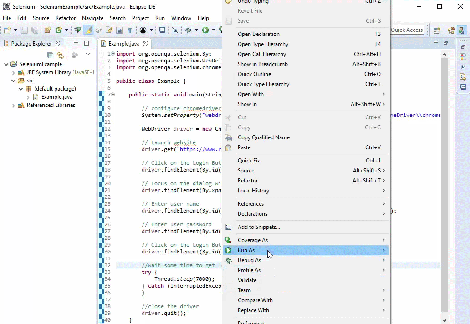The image size is (470, 324).
Task: Switch to the Java EE perspective icon
Action: (451, 30)
